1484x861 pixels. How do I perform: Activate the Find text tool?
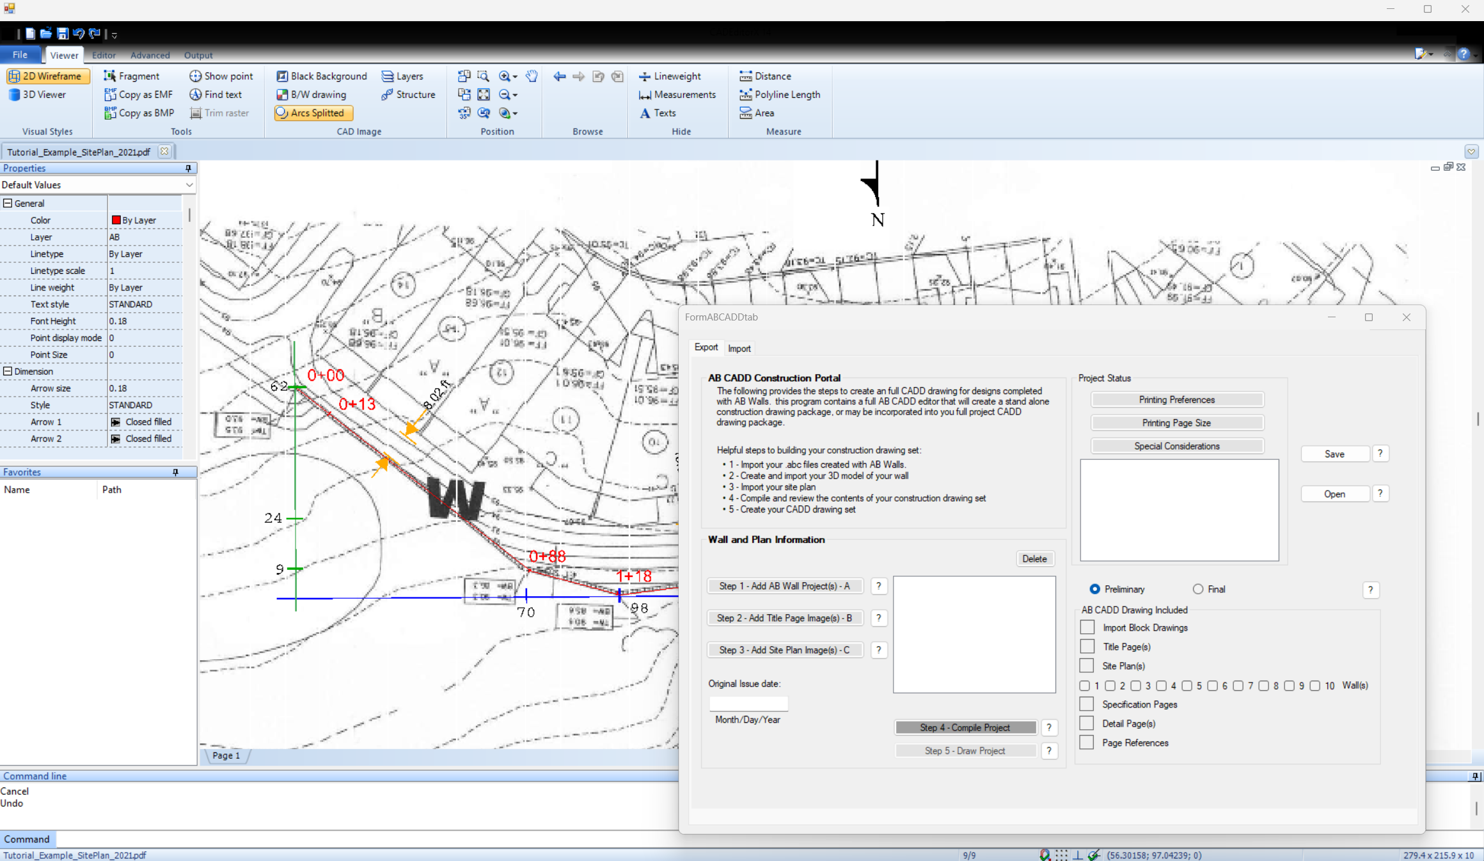[x=217, y=95]
